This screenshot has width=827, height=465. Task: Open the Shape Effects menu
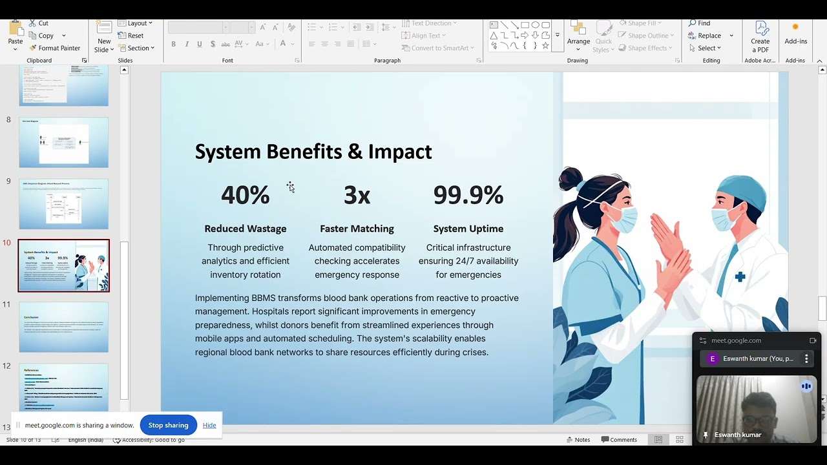click(x=645, y=48)
